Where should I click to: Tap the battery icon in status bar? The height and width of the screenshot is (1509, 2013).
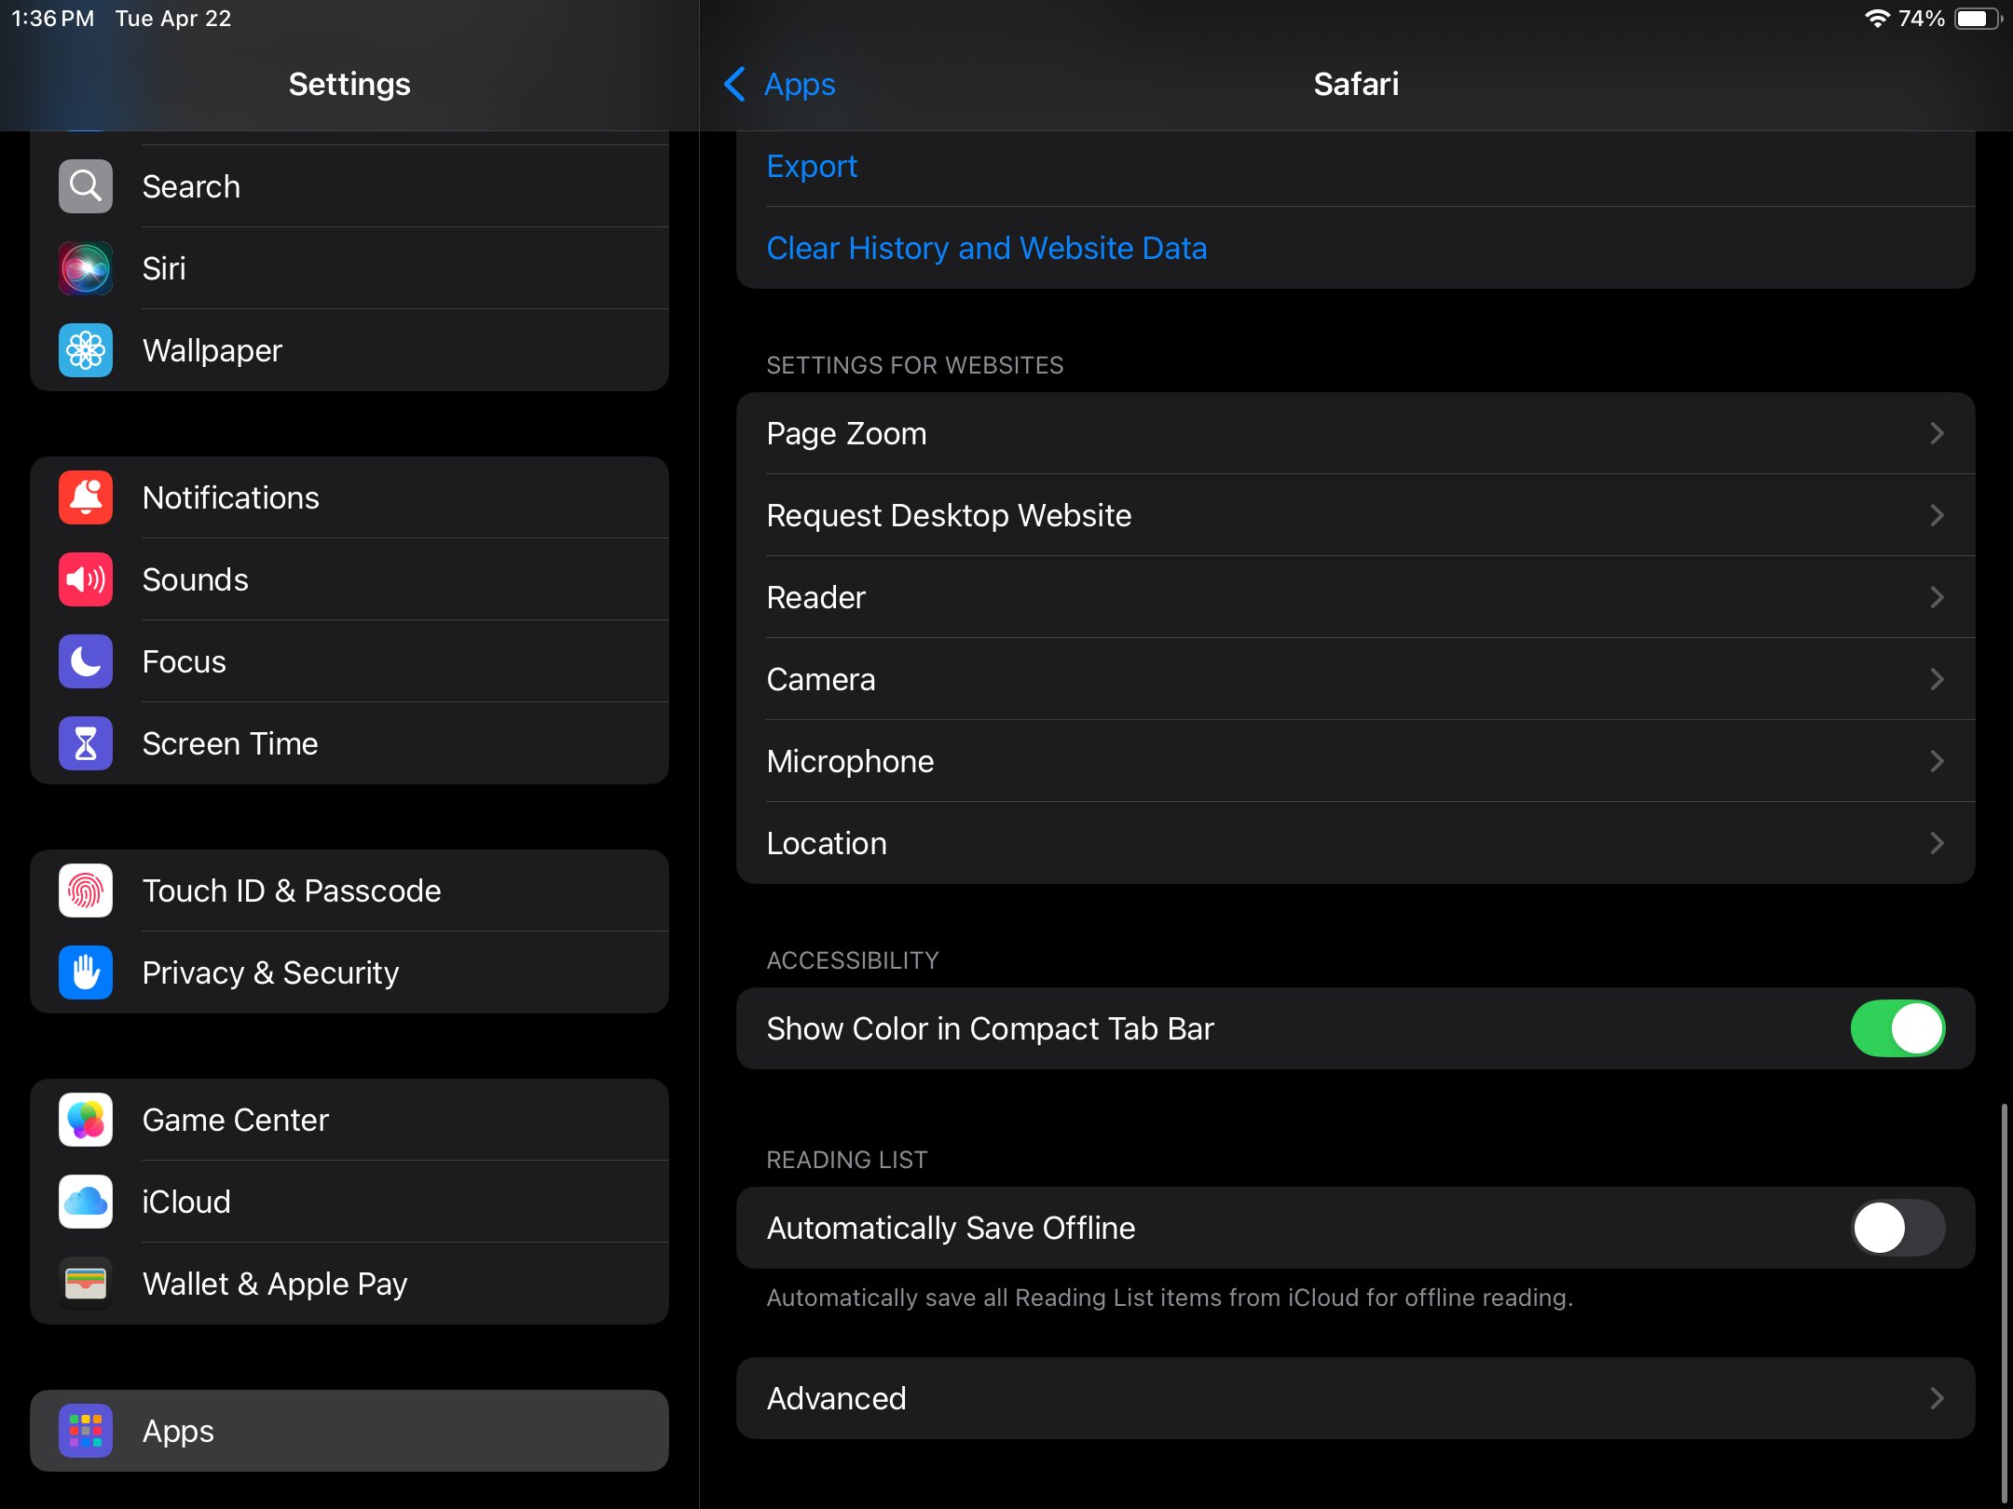[1979, 19]
